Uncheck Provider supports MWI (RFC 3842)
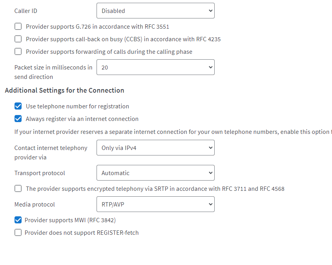Image resolution: width=332 pixels, height=265 pixels. click(18, 220)
